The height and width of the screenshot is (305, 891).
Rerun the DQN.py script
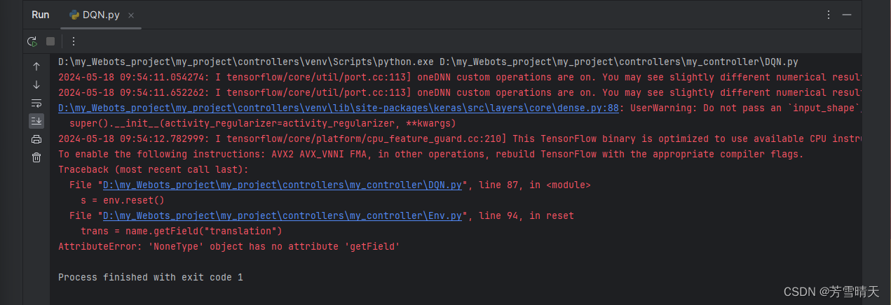coord(32,41)
